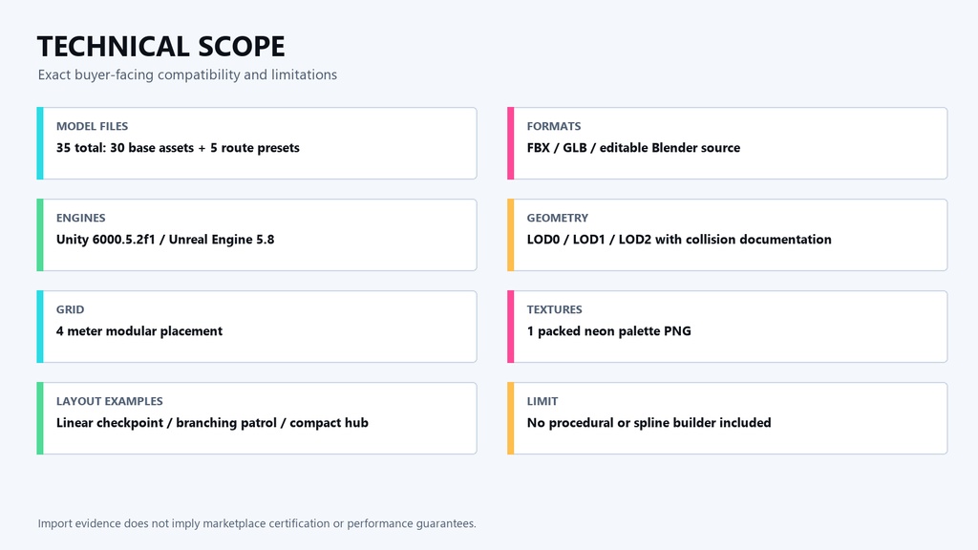Select the ENGINES card
The width and height of the screenshot is (978, 550).
[x=257, y=235]
